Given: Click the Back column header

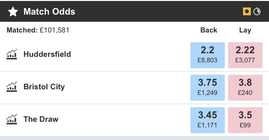Looking at the screenshot, I should point(209,30).
